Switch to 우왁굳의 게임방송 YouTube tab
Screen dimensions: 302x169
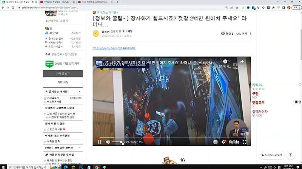[57, 2]
